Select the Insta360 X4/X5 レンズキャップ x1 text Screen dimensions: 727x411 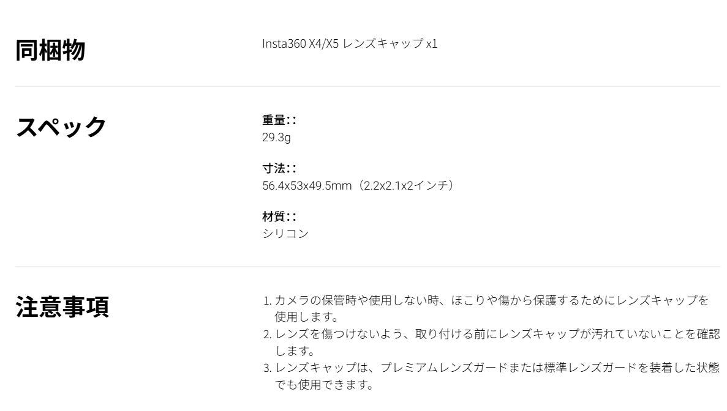coord(350,43)
